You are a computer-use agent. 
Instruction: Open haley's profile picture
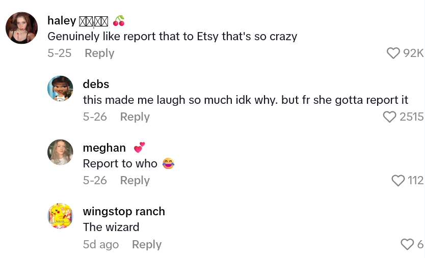22,28
